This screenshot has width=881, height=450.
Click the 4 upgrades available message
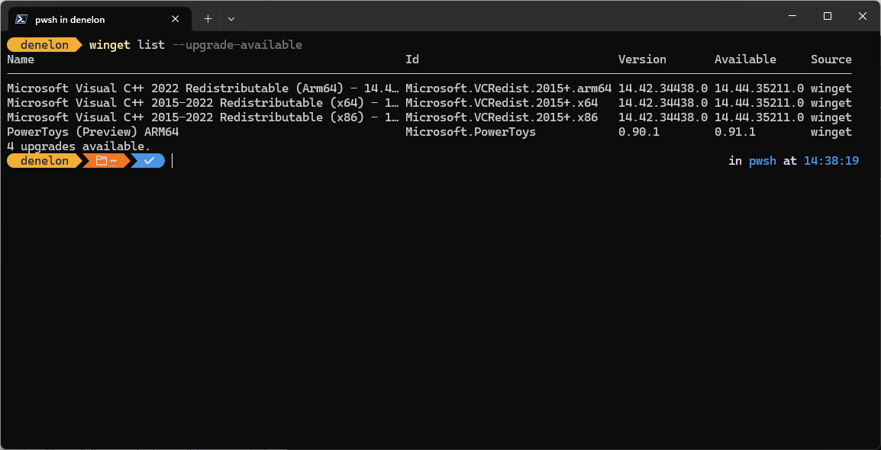tap(79, 147)
